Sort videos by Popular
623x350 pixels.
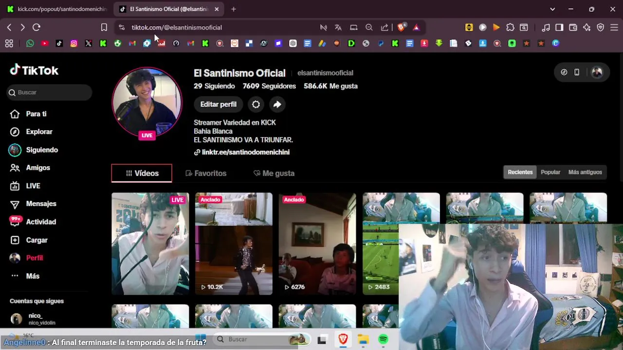[550, 172]
